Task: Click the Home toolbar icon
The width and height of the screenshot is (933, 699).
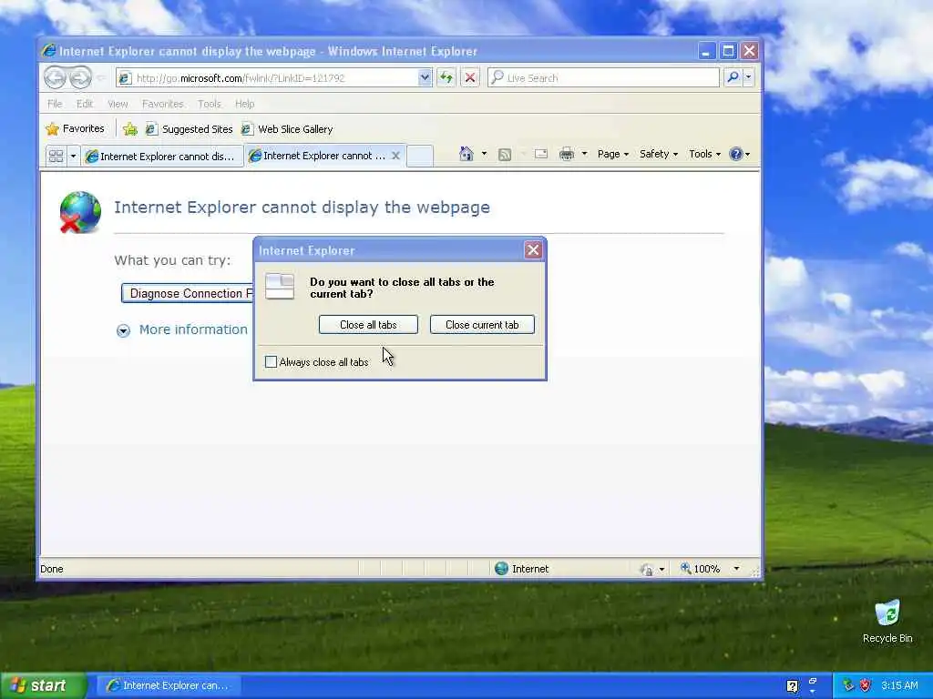Action: coord(466,154)
